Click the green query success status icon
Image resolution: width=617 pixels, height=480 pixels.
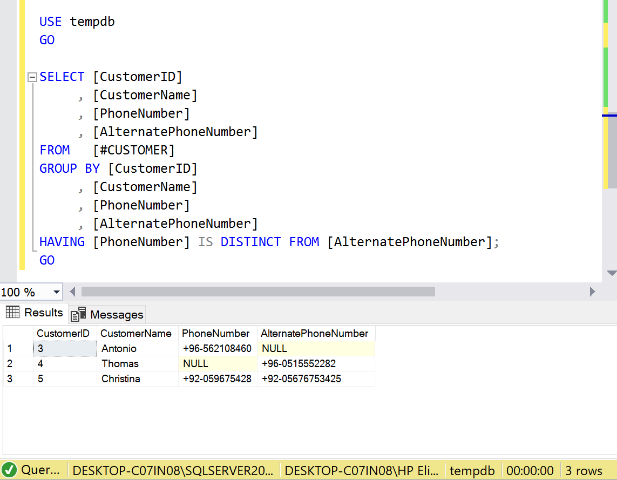coord(9,470)
